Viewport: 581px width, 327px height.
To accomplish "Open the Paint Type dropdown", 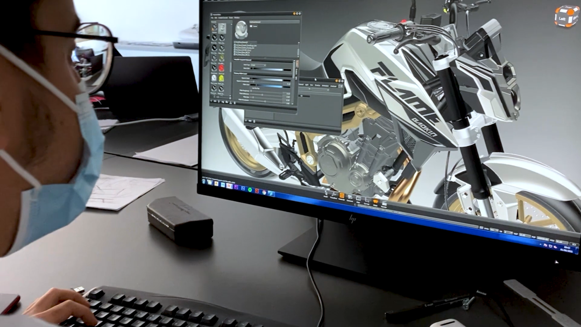I will pos(258,65).
